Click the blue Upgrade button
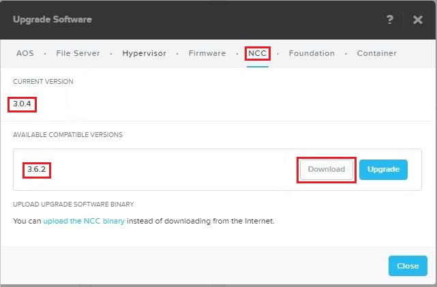The height and width of the screenshot is (287, 437). tap(383, 169)
